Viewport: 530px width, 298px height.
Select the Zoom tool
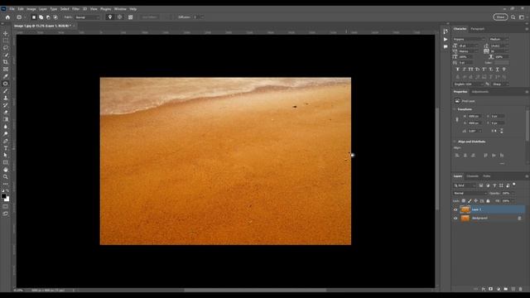(6, 176)
